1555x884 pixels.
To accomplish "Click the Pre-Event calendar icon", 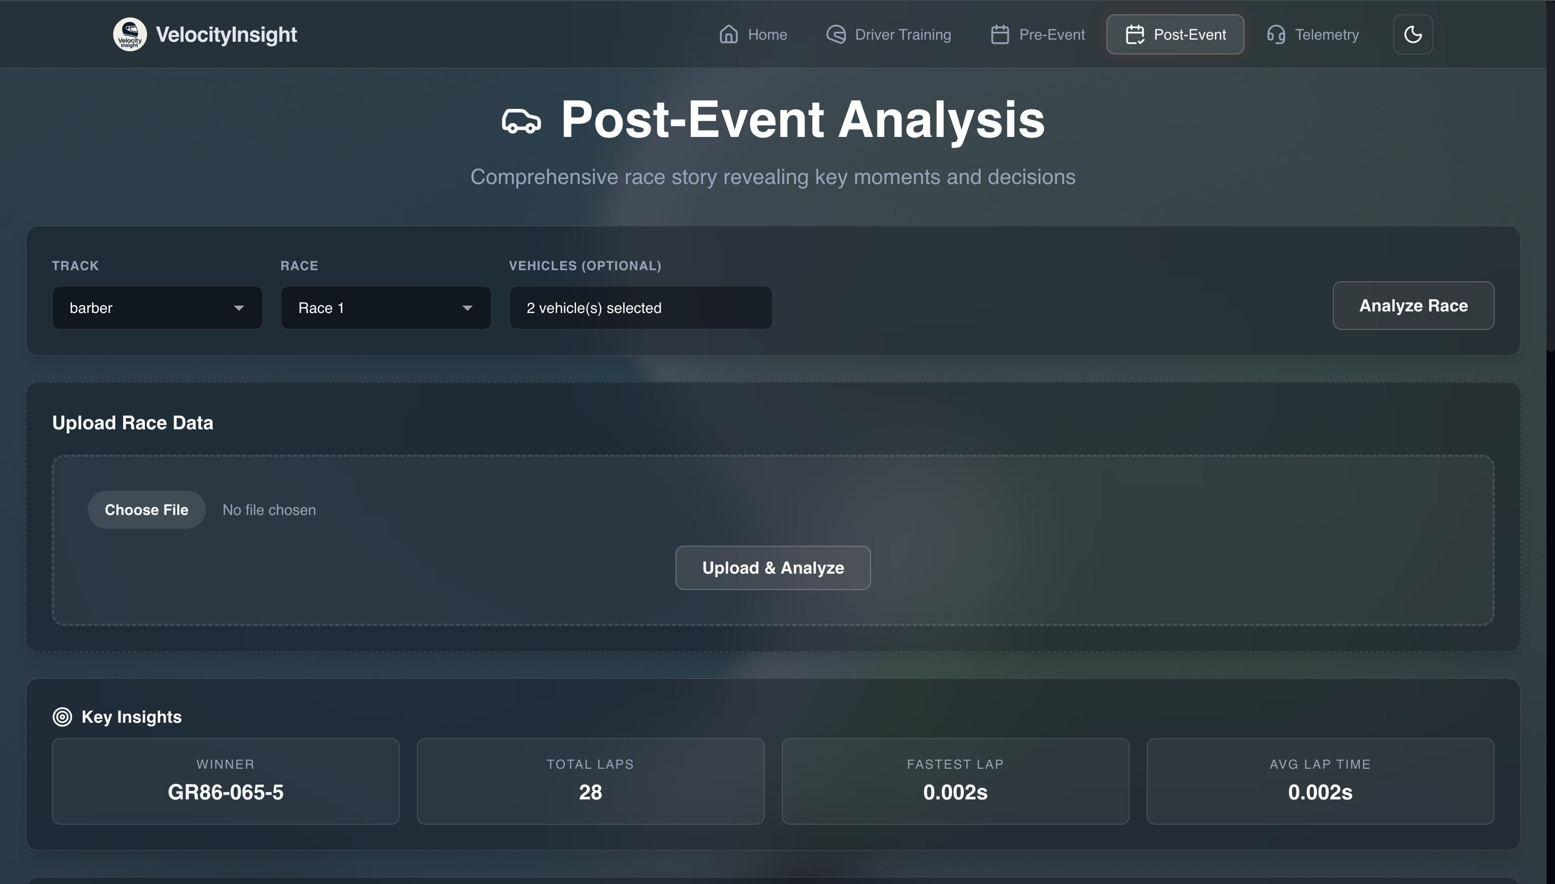I will coord(1000,34).
